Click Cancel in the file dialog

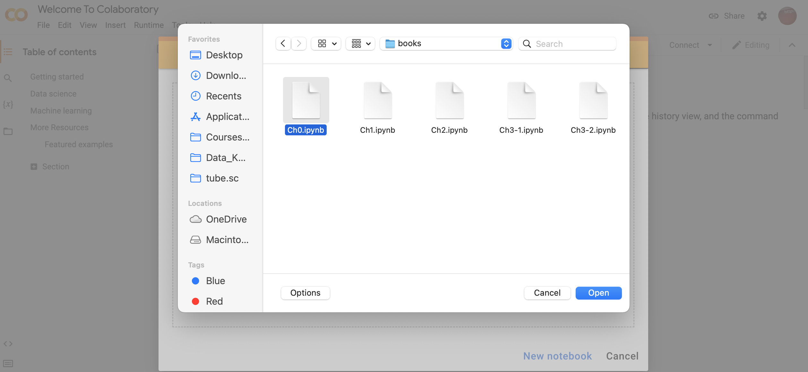(x=547, y=293)
